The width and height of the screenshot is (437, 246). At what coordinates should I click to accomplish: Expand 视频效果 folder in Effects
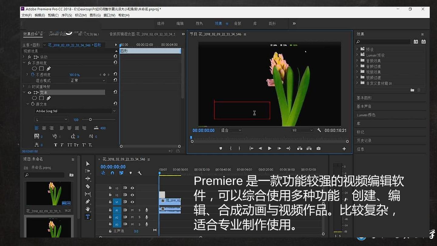coord(357,72)
